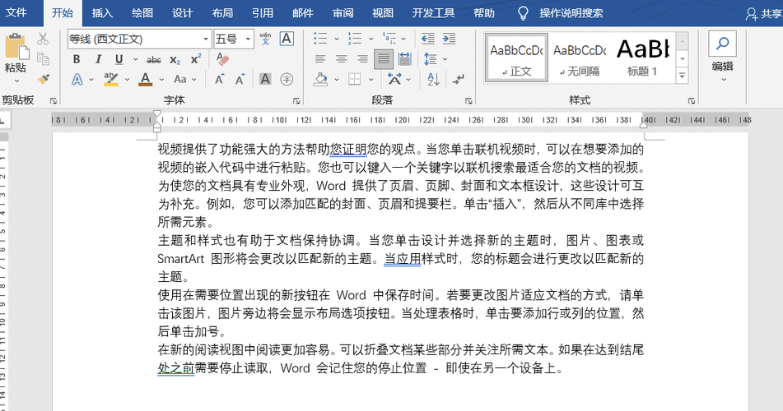Click the line spacing icon
Screen dimensions: 783x411
[430, 59]
